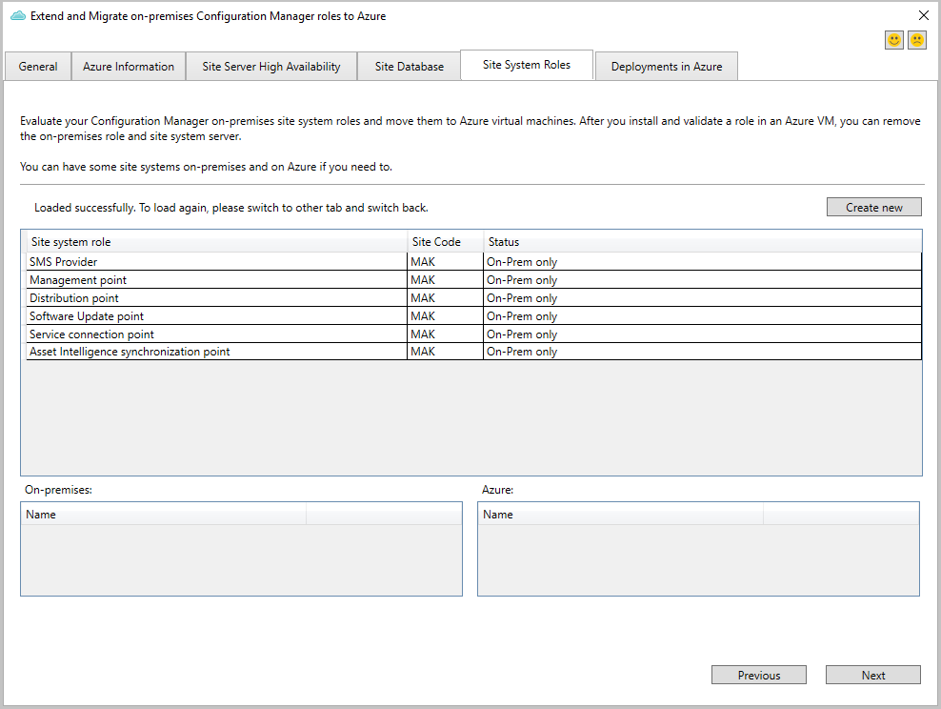Screen dimensions: 941x709
Task: Switch to the Site Database tab
Action: (409, 66)
